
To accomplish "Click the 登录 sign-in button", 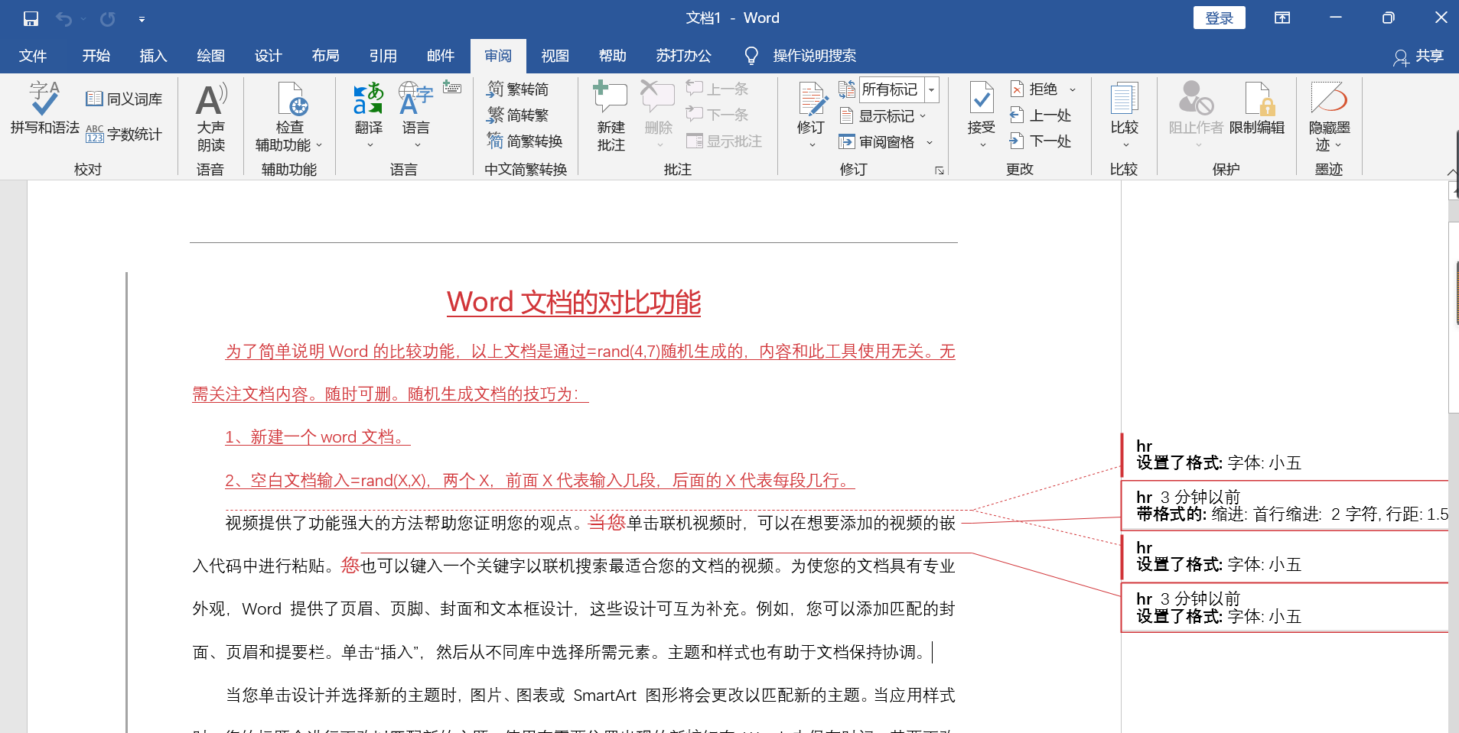I will (1219, 18).
